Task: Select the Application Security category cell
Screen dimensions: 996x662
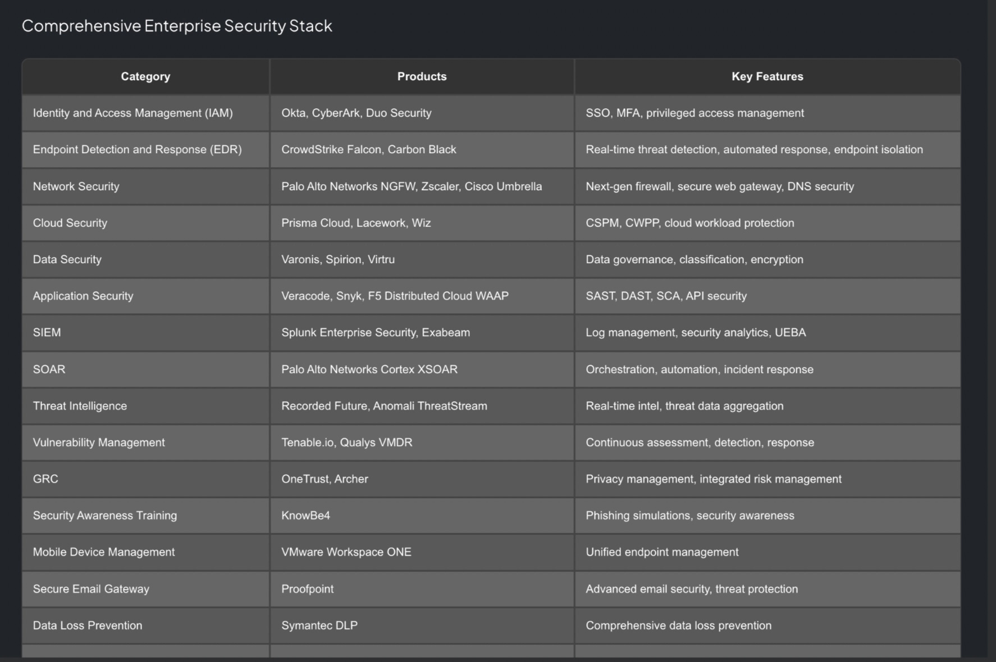Action: [145, 296]
